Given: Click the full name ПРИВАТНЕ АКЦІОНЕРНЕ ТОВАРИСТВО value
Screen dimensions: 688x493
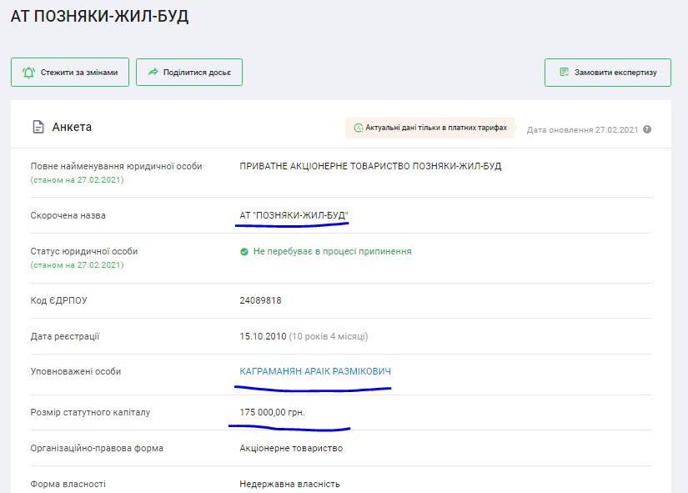Looking at the screenshot, I should 370,166.
